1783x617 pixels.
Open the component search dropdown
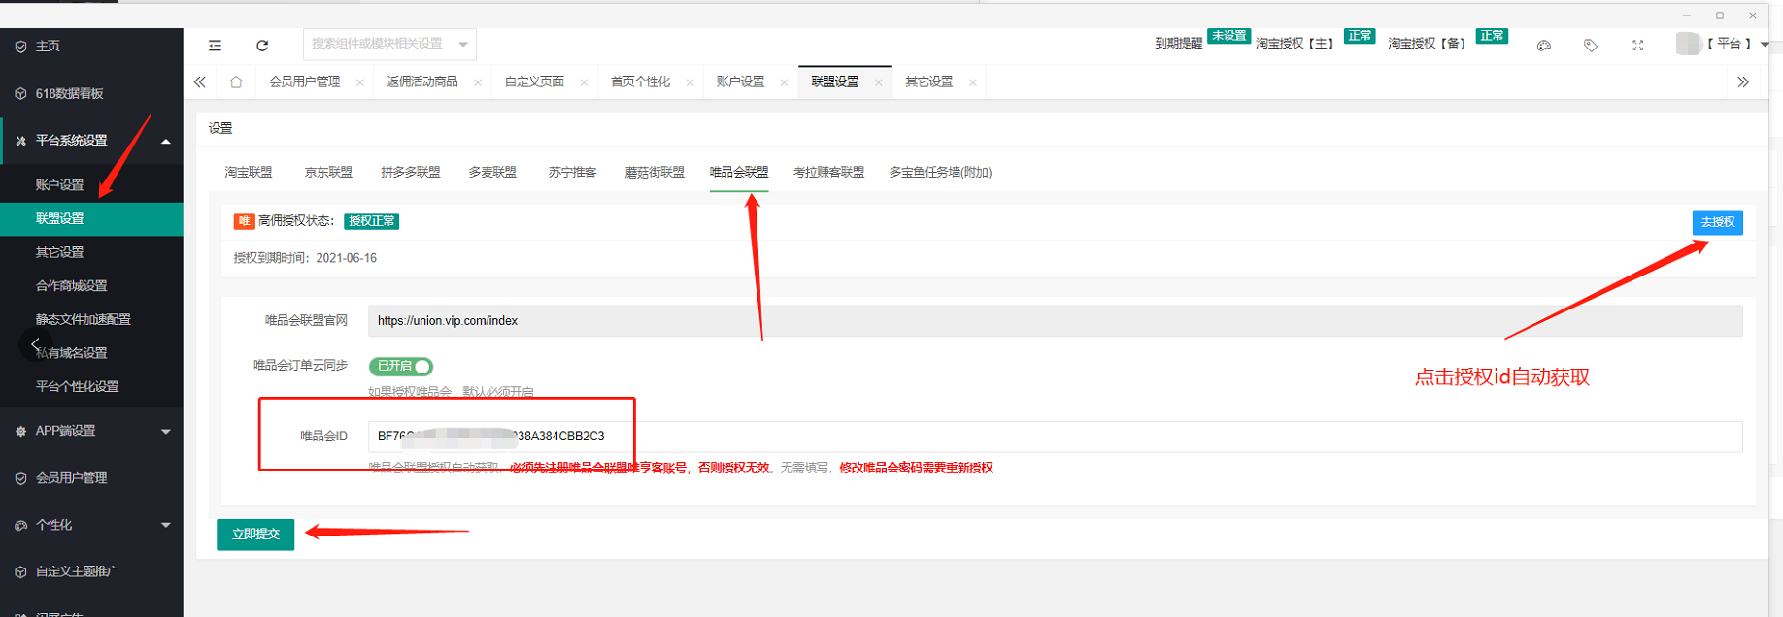tap(463, 44)
